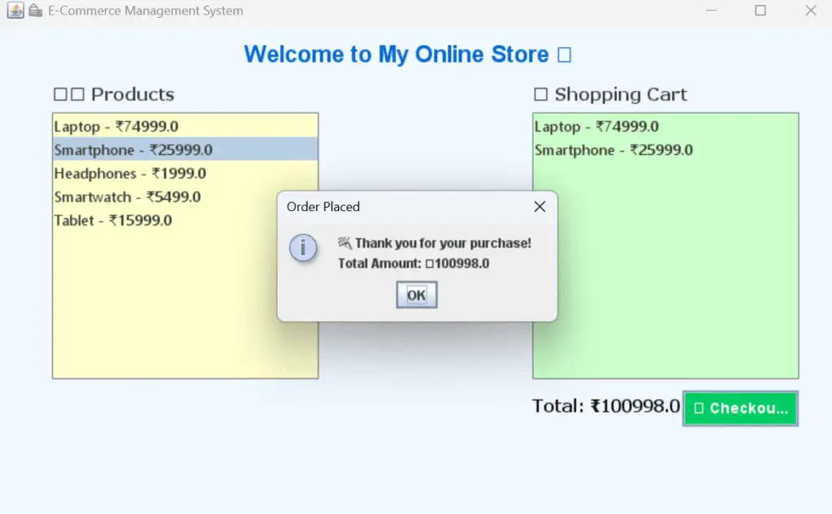Click the icon before the Shopping Cart heading
Viewport: 832px width, 514px height.
pyautogui.click(x=539, y=94)
